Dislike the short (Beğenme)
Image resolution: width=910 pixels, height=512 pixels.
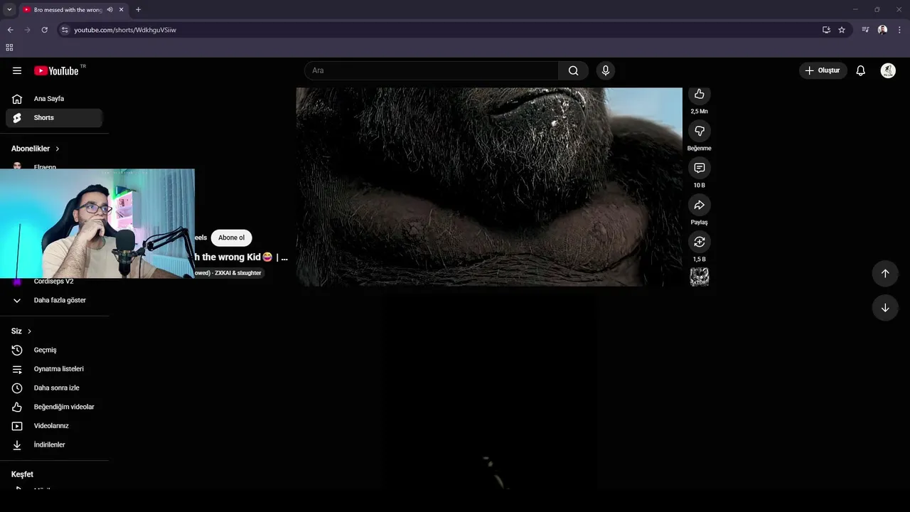[700, 131]
